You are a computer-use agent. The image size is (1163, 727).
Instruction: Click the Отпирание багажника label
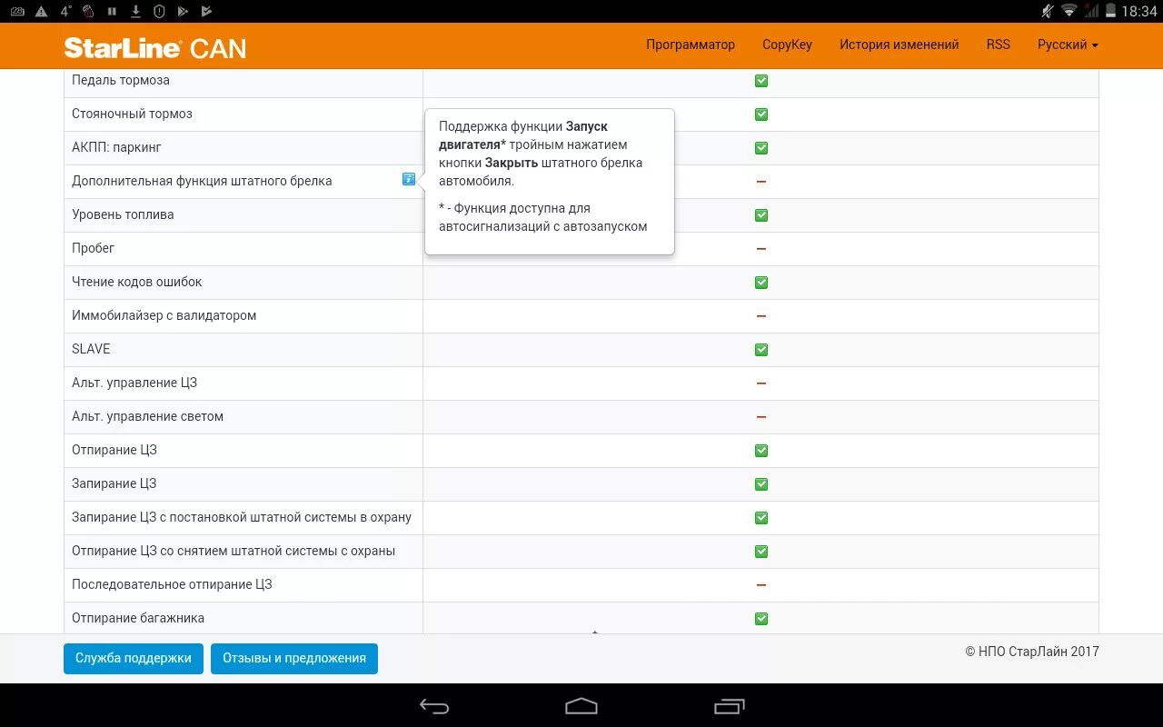click(138, 618)
